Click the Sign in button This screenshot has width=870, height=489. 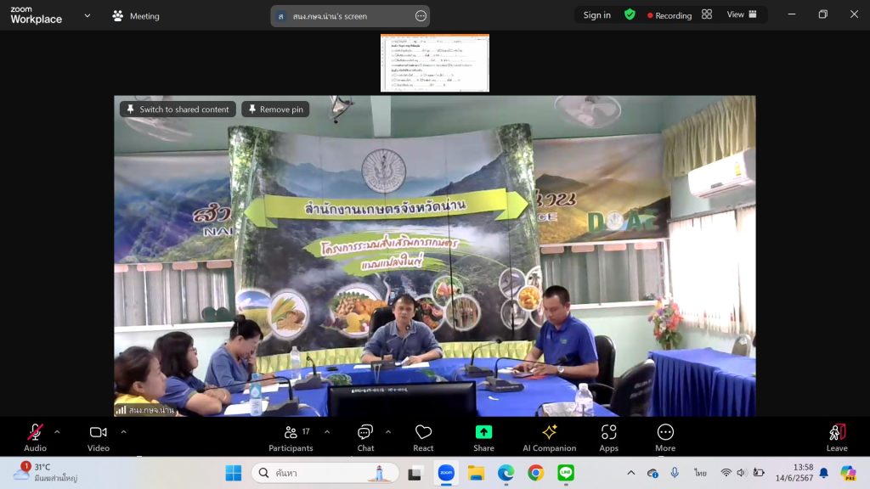coord(596,15)
